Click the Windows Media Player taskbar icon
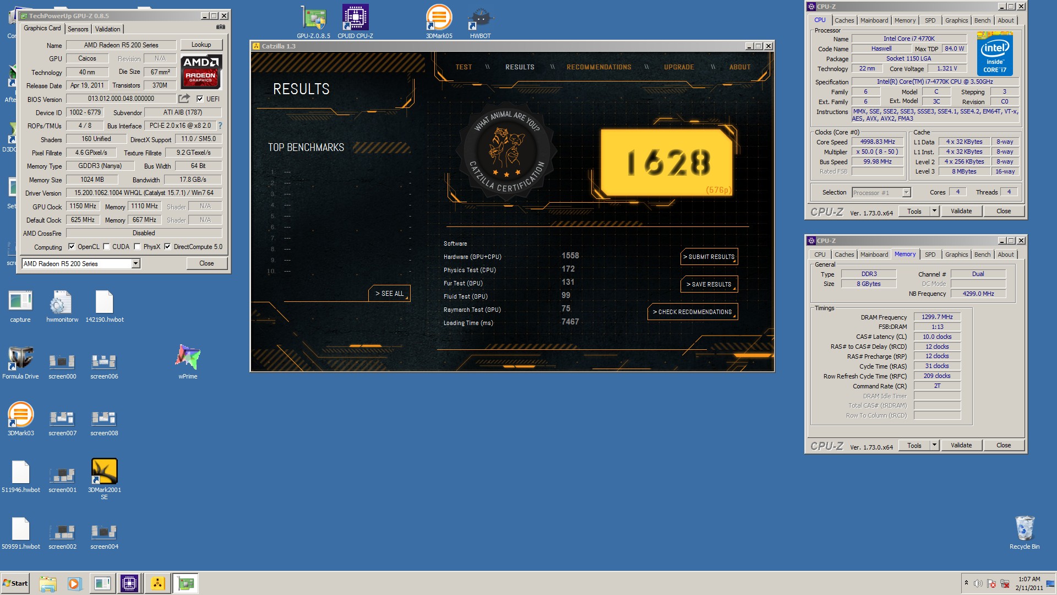The width and height of the screenshot is (1057, 595). click(x=74, y=583)
